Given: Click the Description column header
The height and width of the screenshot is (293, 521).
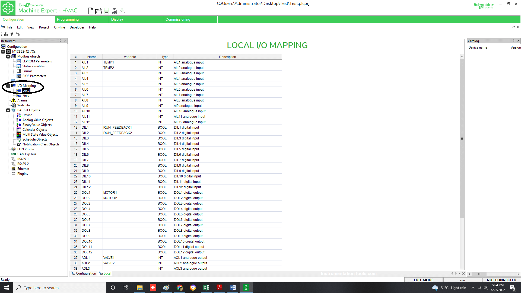Looking at the screenshot, I should [227, 57].
